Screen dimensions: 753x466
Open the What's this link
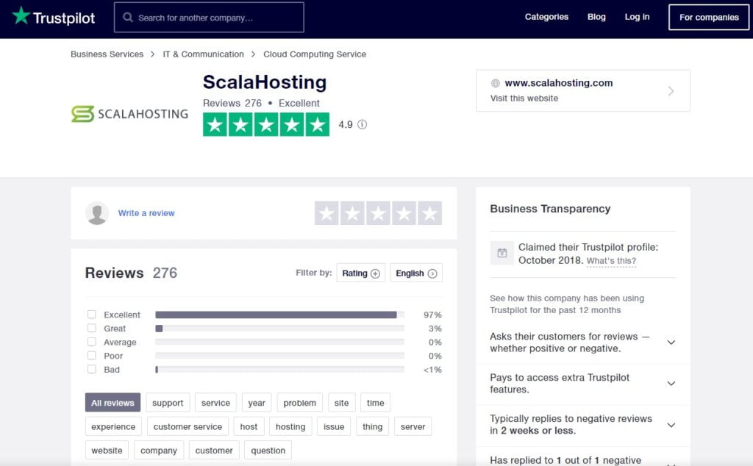(x=610, y=262)
